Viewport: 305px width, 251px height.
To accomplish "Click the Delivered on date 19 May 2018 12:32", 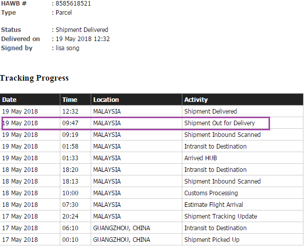I will pos(83,39).
